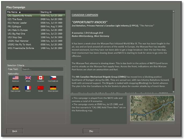Click scroll up arrow in description panel

[x=173, y=12]
